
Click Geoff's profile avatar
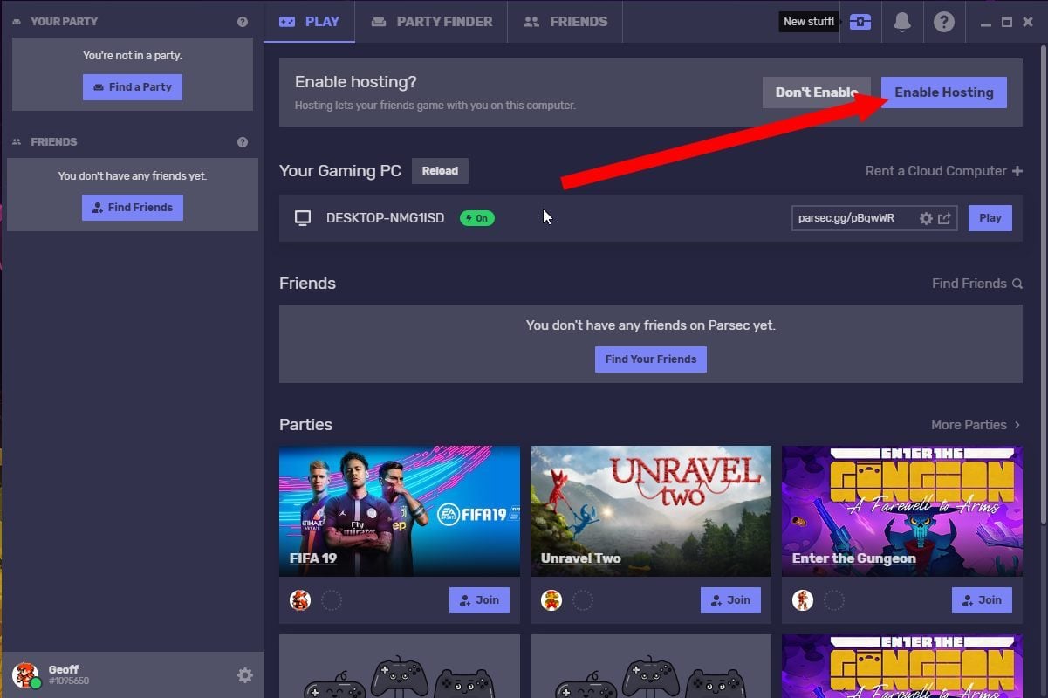click(25, 674)
